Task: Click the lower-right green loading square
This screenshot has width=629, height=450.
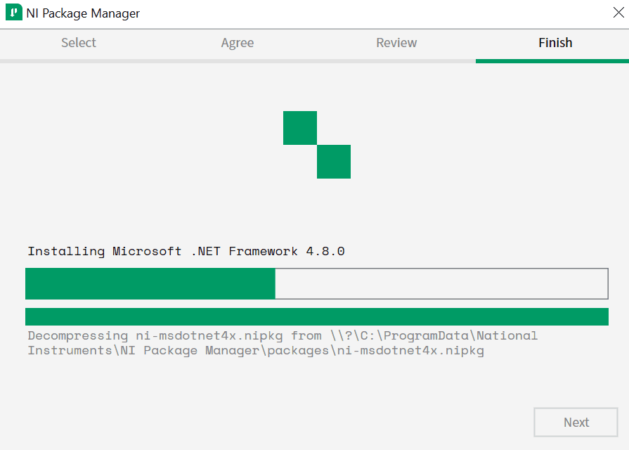Action: 334,162
